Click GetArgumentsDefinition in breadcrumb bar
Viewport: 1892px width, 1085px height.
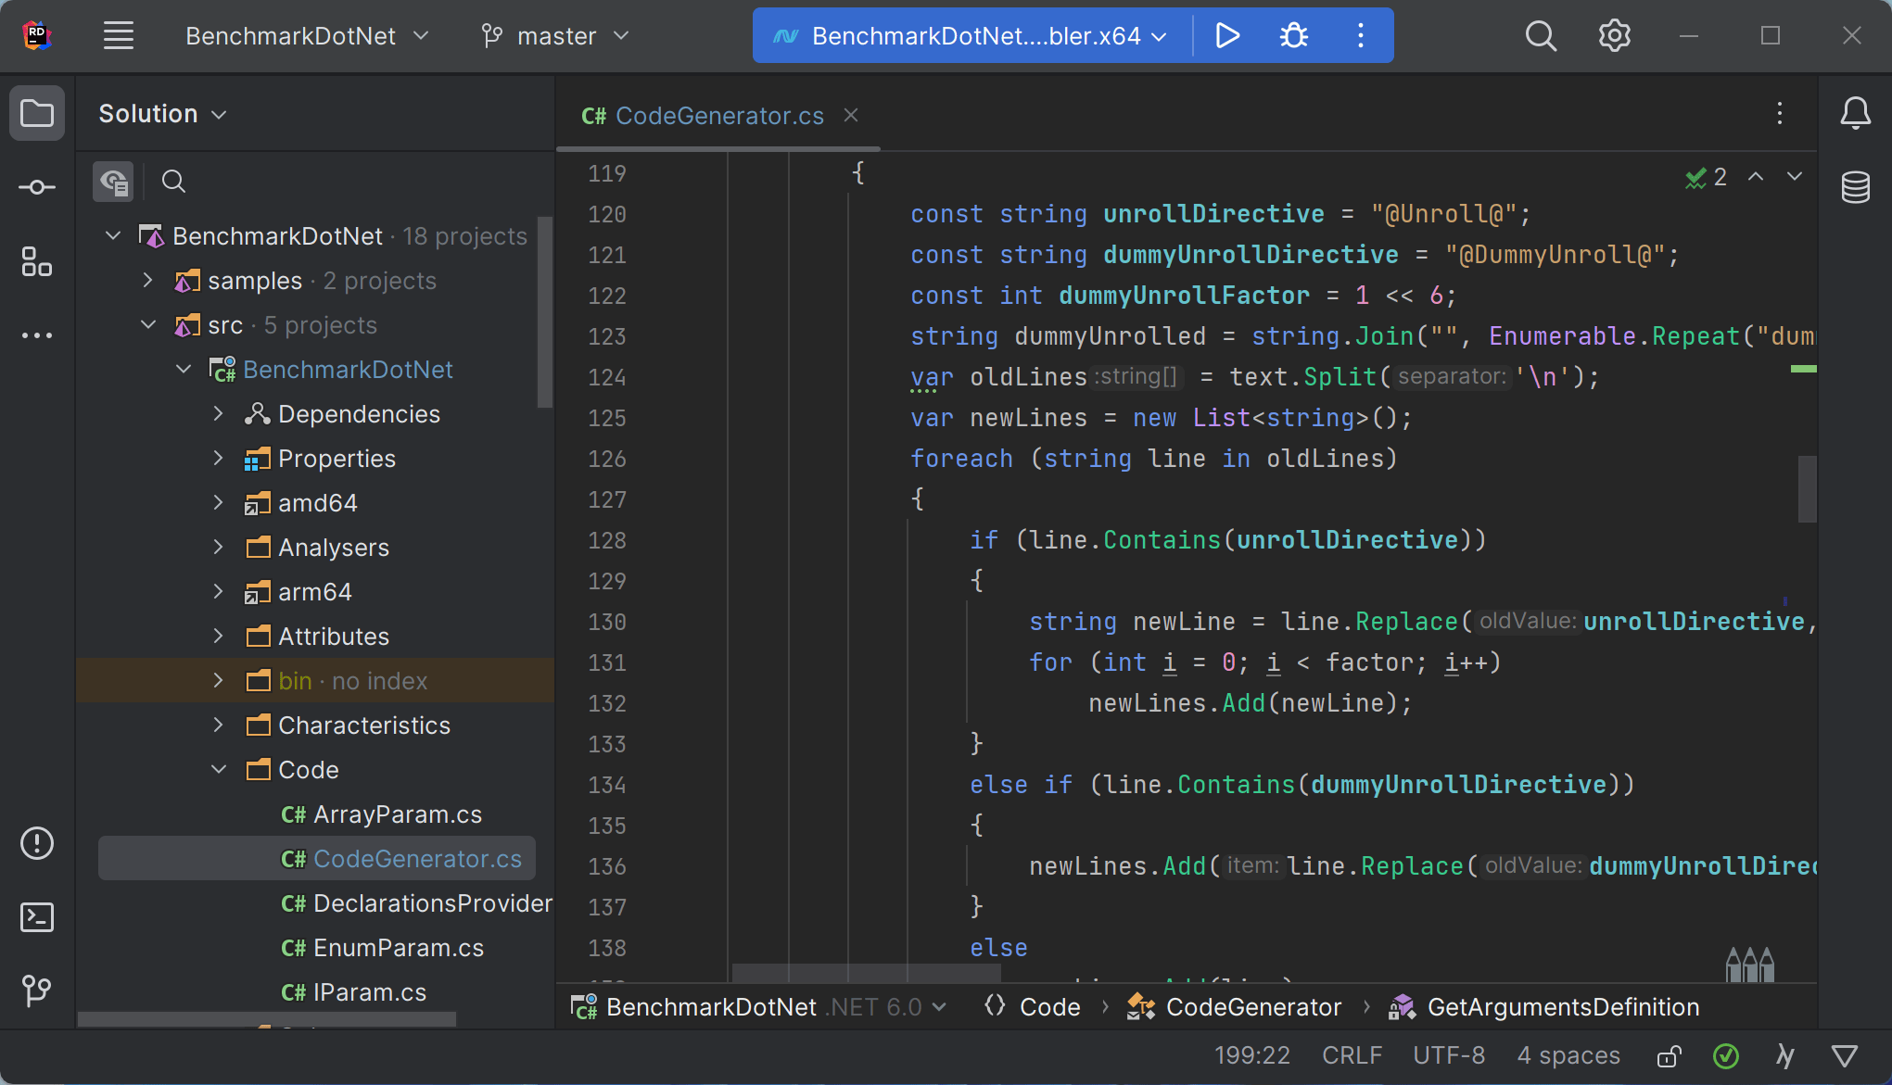click(x=1563, y=1007)
